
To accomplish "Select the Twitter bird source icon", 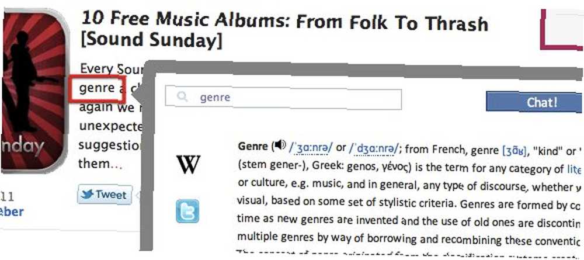I will coord(187,211).
